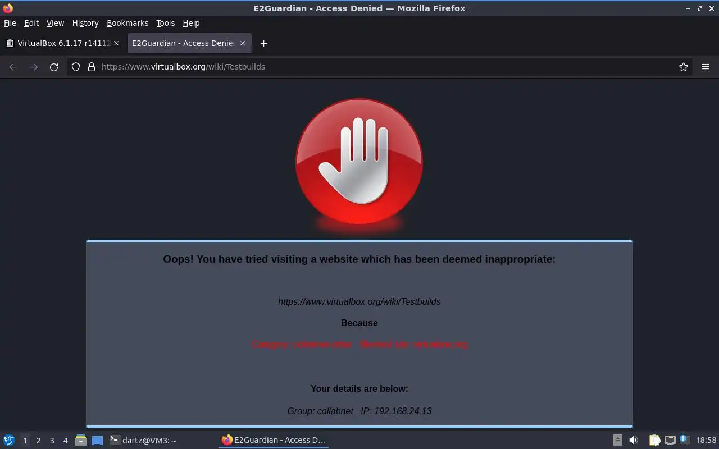Click the red hand stop image
The image size is (719, 449).
359,163
